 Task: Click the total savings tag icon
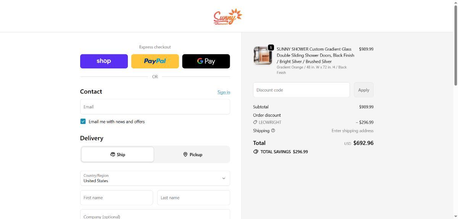point(256,152)
